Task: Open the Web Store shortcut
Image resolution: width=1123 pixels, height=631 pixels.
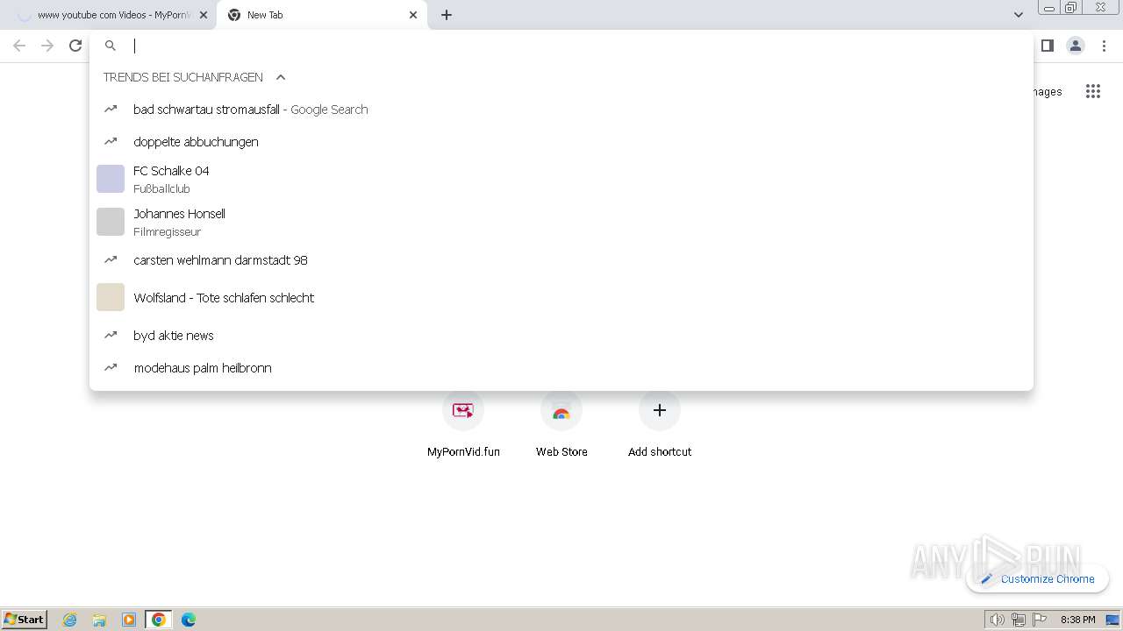Action: coord(561,425)
